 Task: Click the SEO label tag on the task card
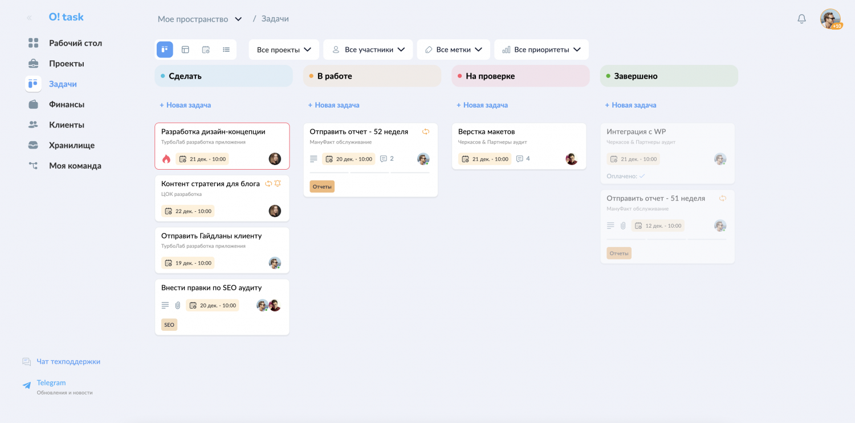(x=169, y=325)
